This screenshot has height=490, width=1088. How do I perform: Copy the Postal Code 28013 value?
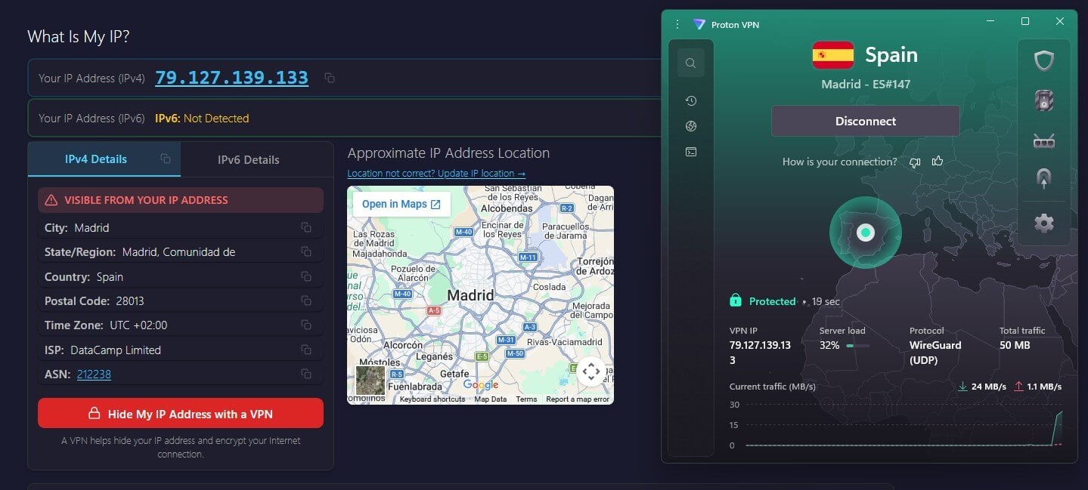tap(306, 300)
